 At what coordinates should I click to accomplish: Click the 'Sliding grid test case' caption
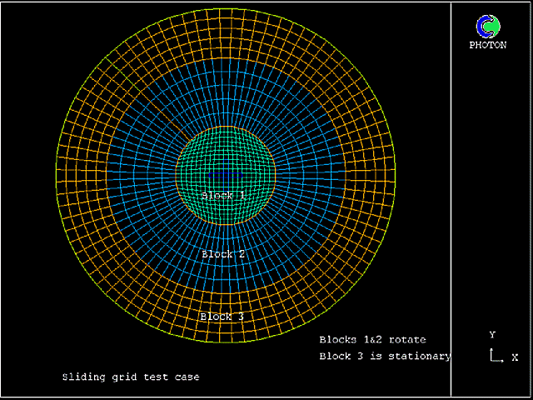point(131,377)
